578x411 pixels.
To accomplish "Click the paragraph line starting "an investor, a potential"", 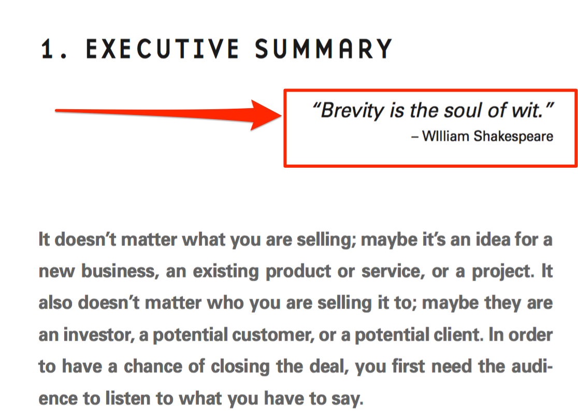I will click(x=295, y=335).
